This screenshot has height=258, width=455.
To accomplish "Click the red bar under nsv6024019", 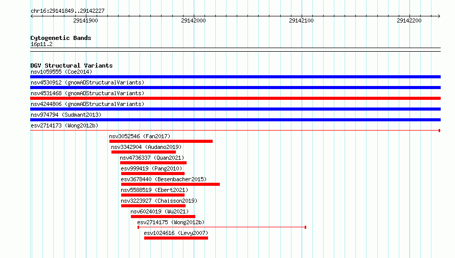I will (163, 217).
